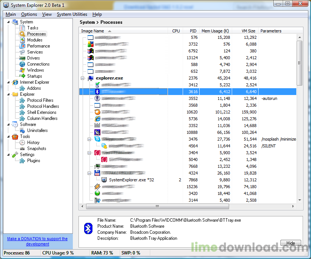Select the Modules icon in the tree
311x259 pixels.
(x=22, y=40)
